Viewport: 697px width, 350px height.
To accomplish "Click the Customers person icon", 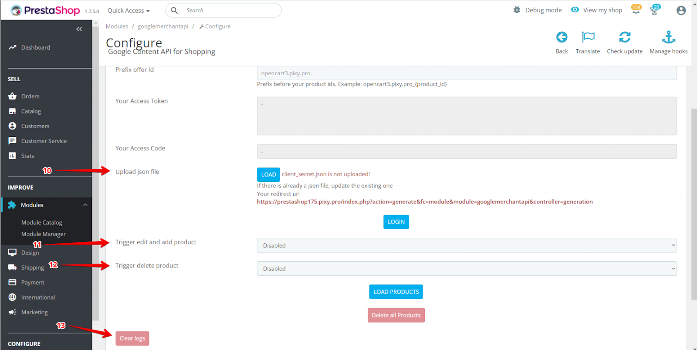I will click(12, 126).
